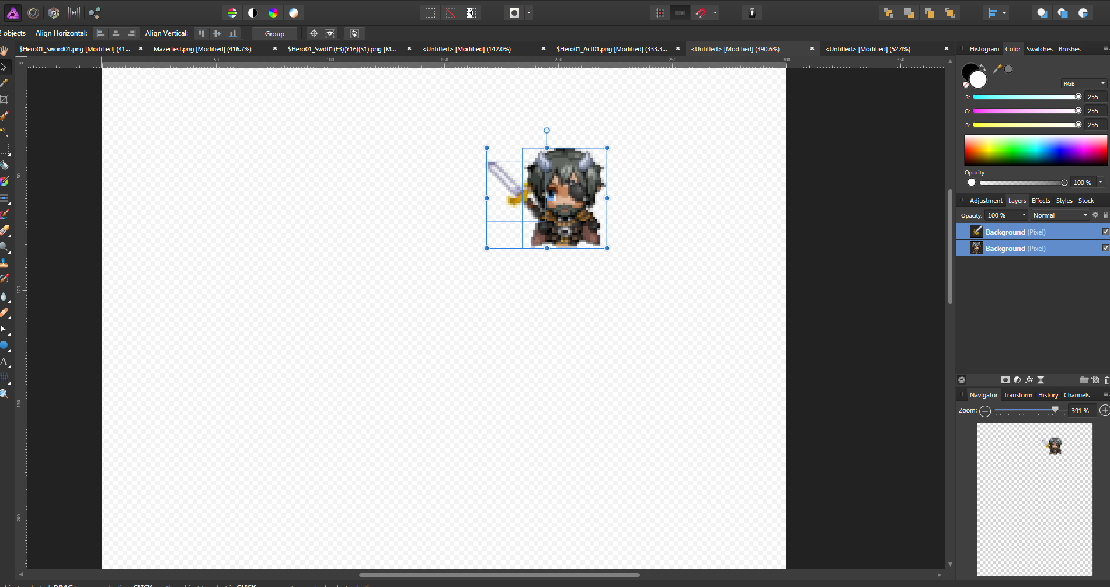The height and width of the screenshot is (587, 1110).
Task: Toggle Move By Whole Pixels icon
Action: click(680, 13)
